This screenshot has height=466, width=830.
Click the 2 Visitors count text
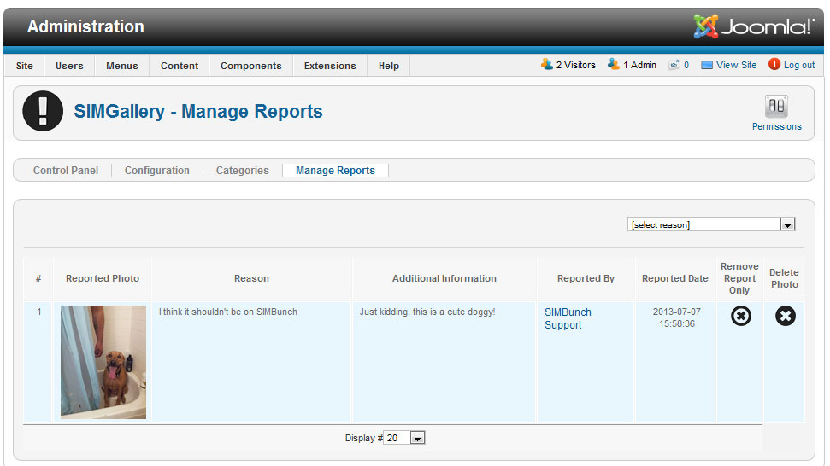(575, 65)
